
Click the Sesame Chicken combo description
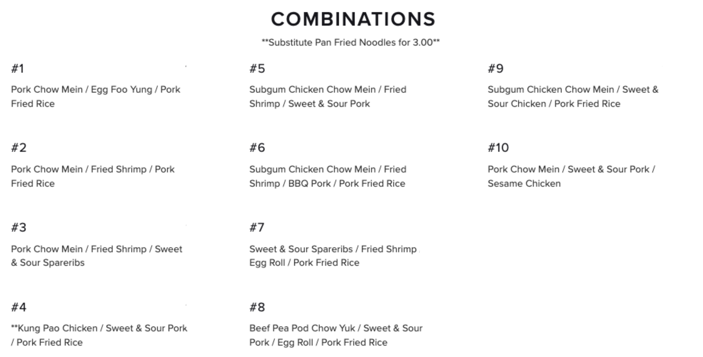(x=571, y=176)
